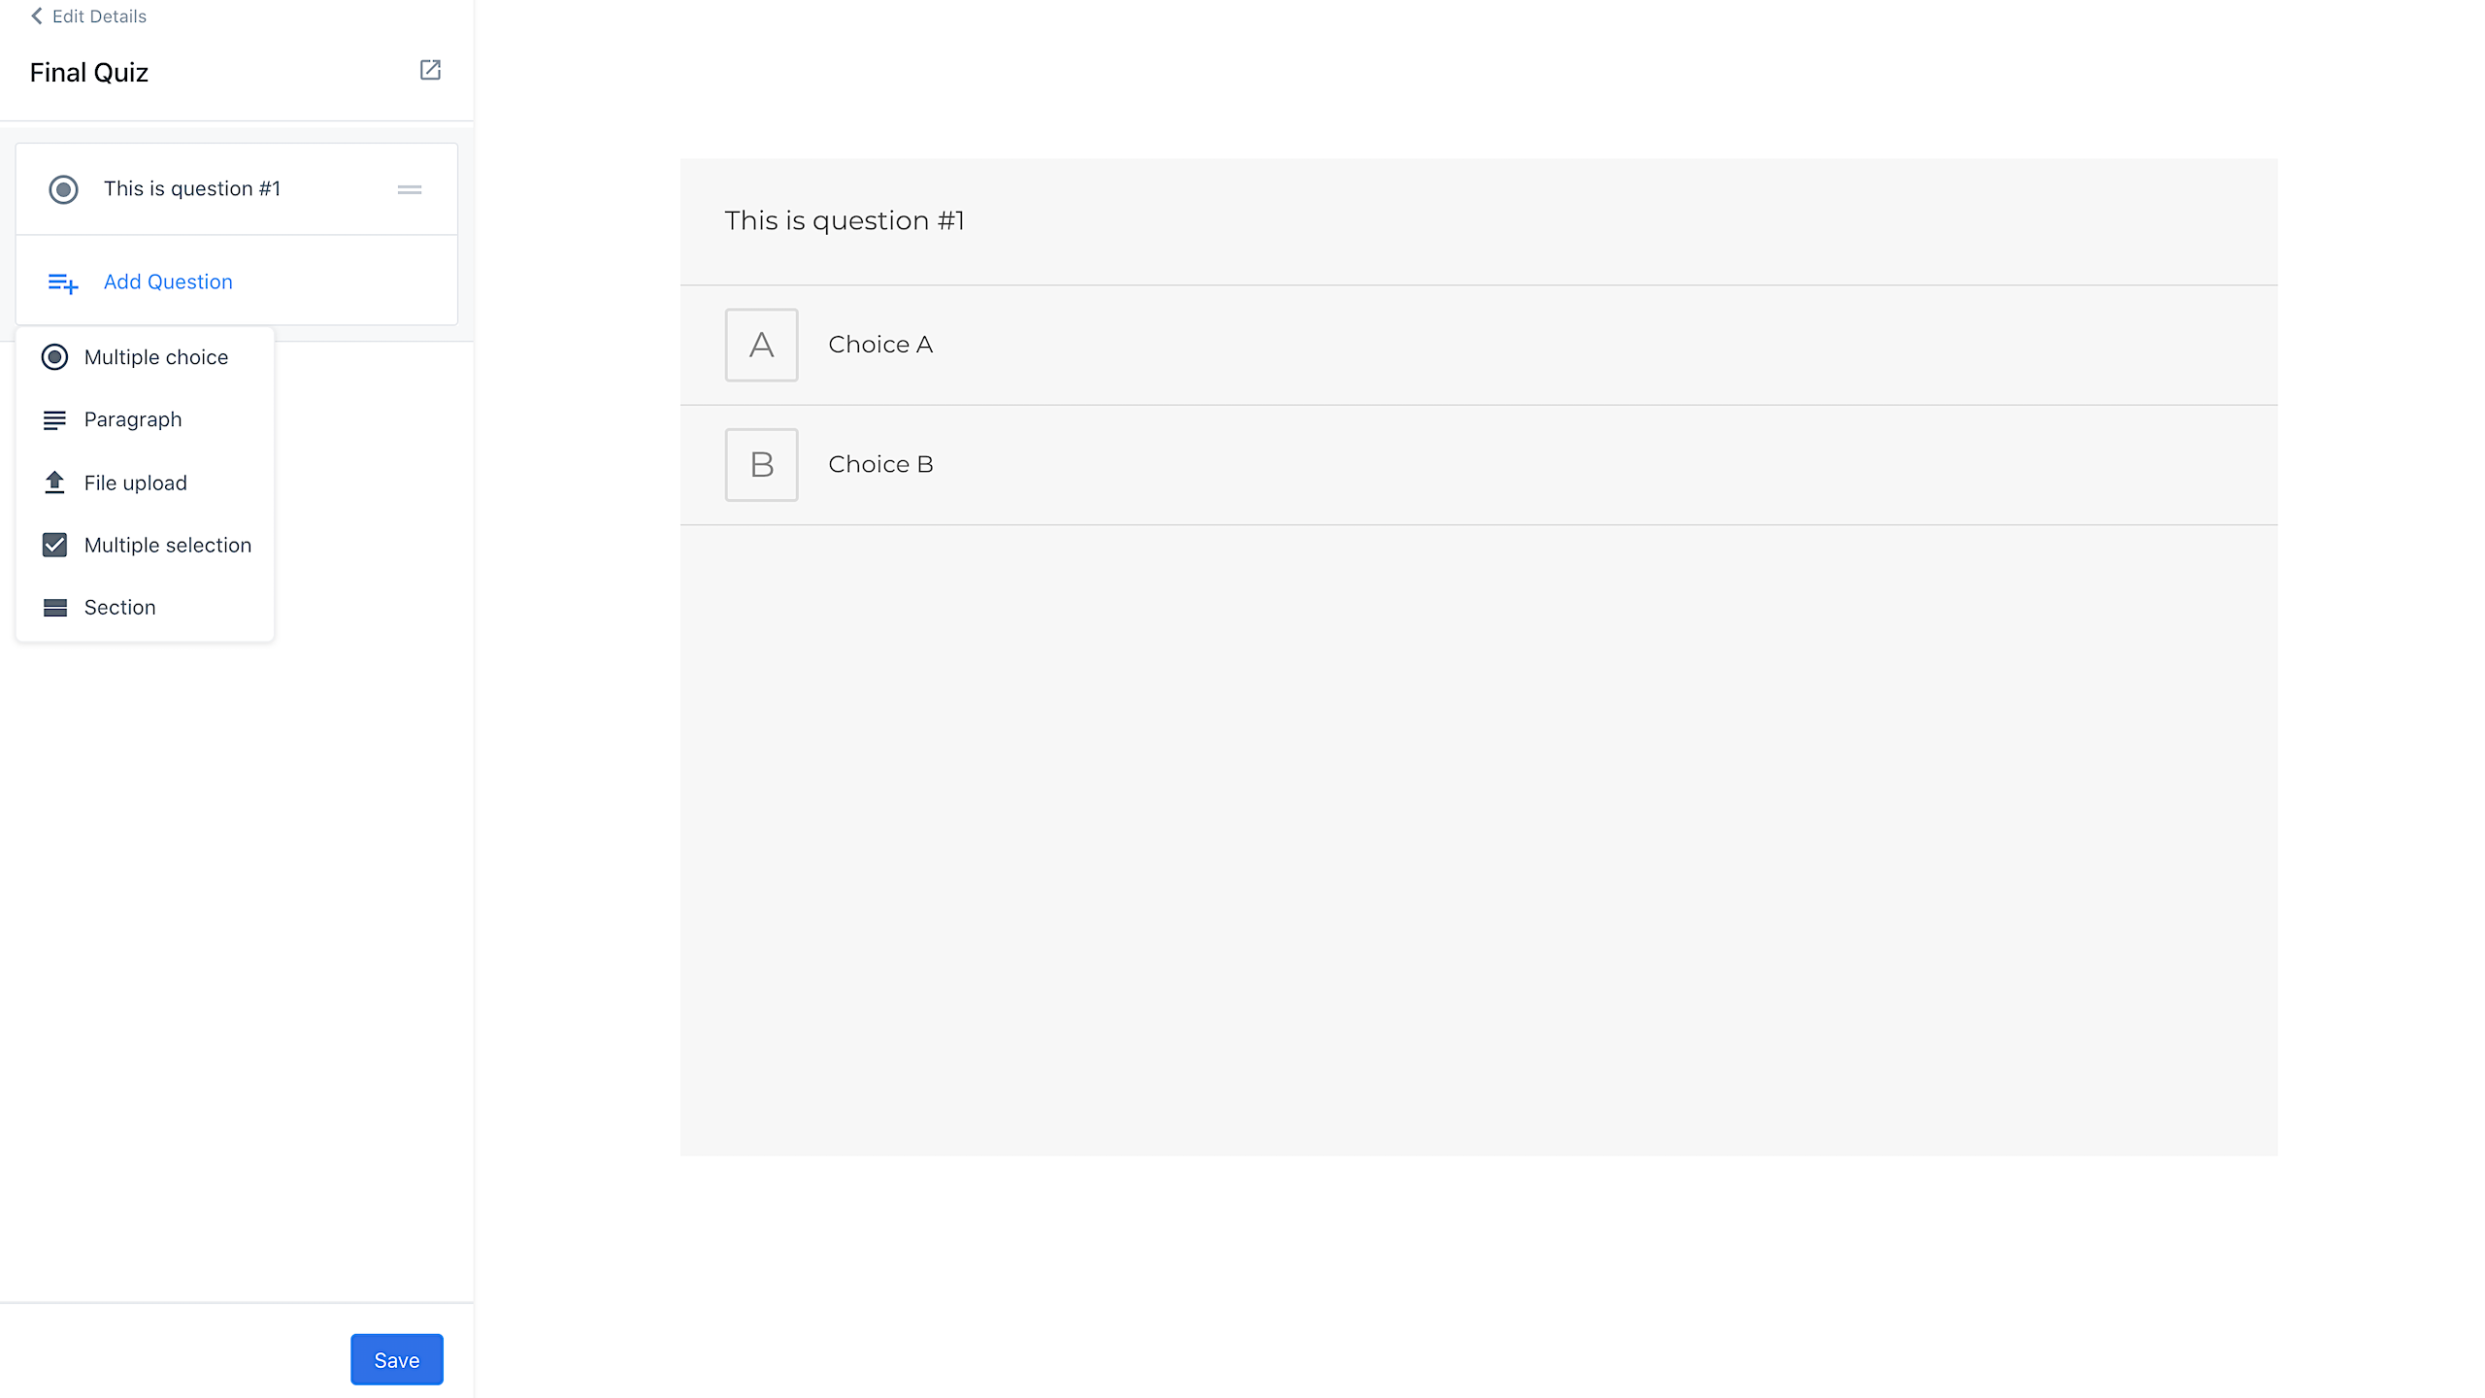This screenshot has width=2485, height=1398.
Task: Go back using the Edit Details chevron
Action: coord(37,16)
